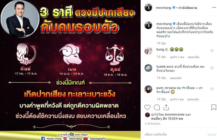Reply to kung_ti_ comment via ตอบกลับ
This screenshot has width=217, height=140.
tap(193, 57)
